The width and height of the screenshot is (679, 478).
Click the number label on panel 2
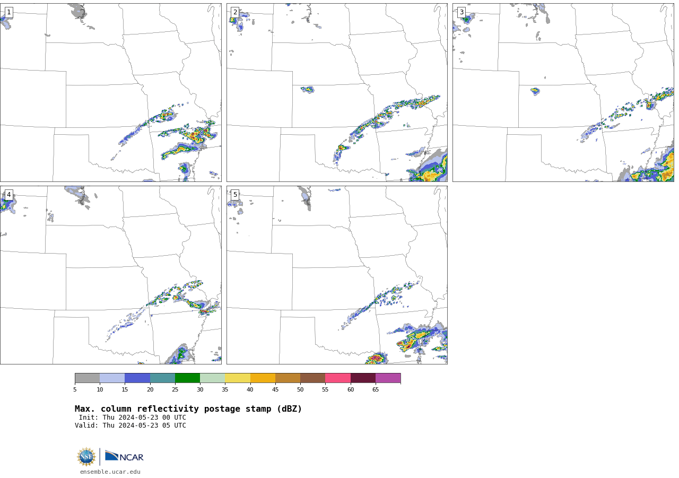coord(235,12)
